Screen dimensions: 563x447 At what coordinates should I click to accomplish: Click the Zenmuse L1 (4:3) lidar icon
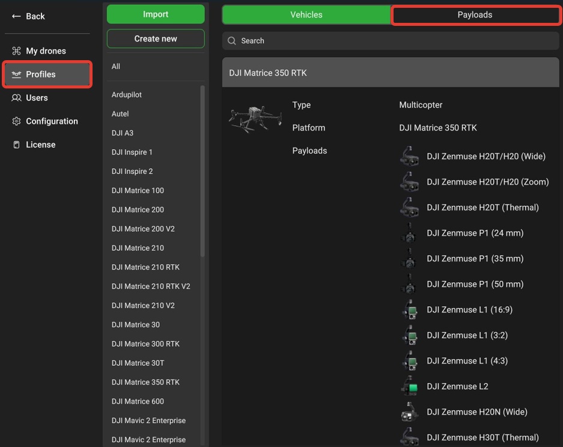(410, 360)
